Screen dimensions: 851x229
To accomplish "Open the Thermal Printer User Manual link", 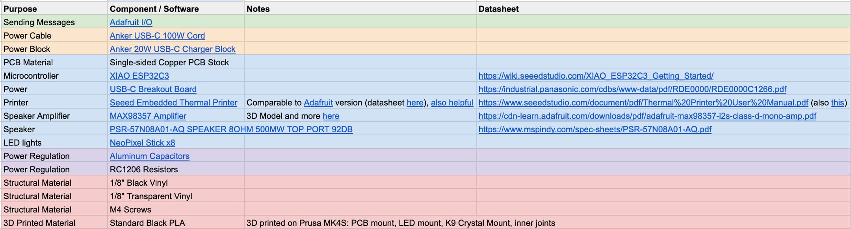I will [x=643, y=103].
